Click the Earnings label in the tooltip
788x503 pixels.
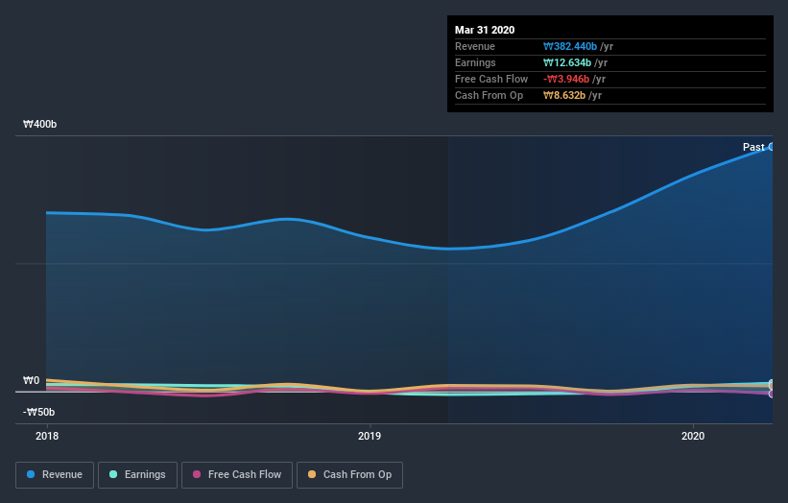(x=475, y=62)
